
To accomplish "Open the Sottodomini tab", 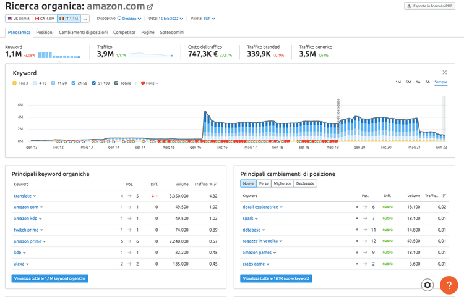I will coord(172,33).
